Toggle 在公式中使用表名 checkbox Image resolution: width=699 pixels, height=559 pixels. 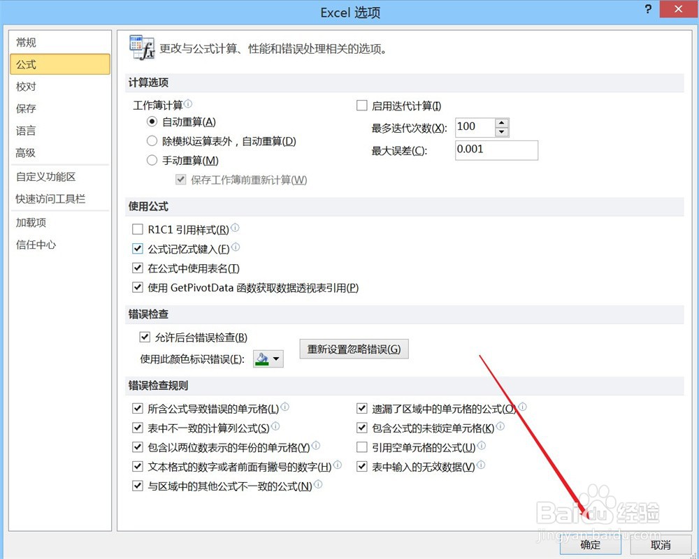click(137, 268)
